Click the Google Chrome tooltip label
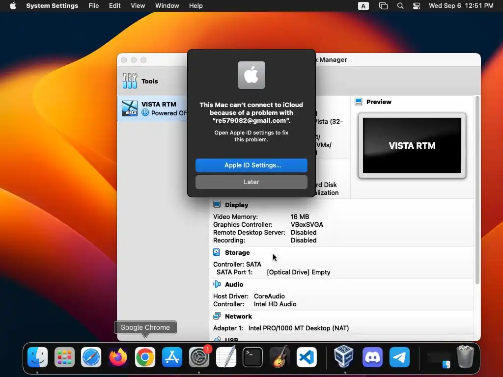The image size is (503, 377). (x=145, y=327)
